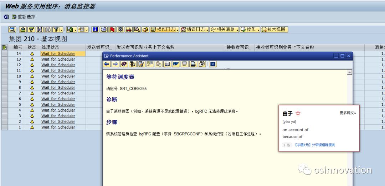Open dropdown arrow next to the filter icon
Viewport: 385px width, 186px height.
coord(61,30)
